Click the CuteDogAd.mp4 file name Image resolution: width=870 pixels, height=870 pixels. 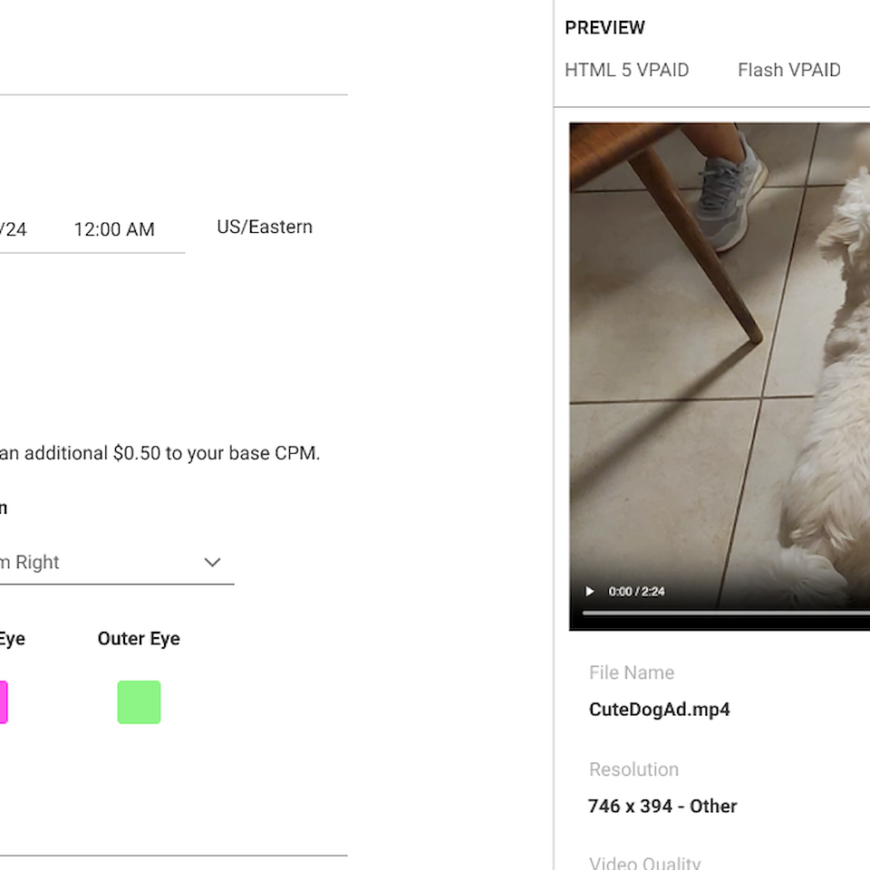point(659,710)
